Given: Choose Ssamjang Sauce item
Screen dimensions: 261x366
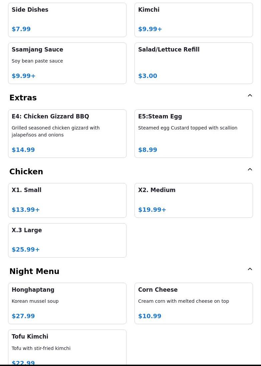Looking at the screenshot, I should 67,63.
